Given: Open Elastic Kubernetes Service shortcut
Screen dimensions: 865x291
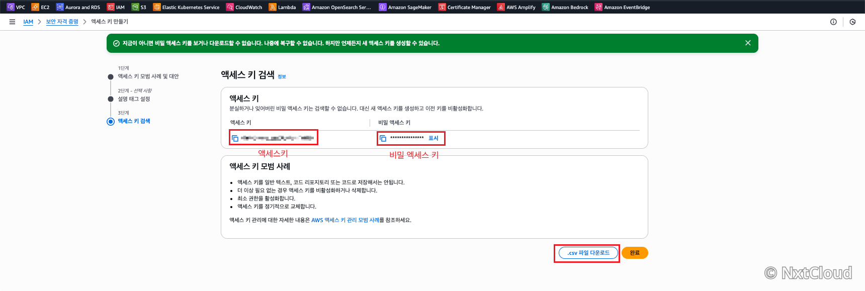Looking at the screenshot, I should (x=186, y=7).
